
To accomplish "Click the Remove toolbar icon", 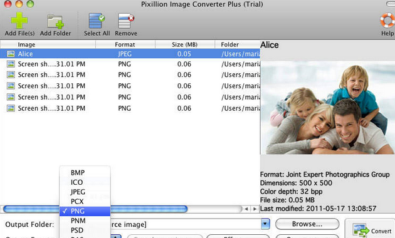I will click(126, 21).
